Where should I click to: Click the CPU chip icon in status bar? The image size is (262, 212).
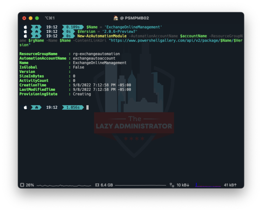22,185
